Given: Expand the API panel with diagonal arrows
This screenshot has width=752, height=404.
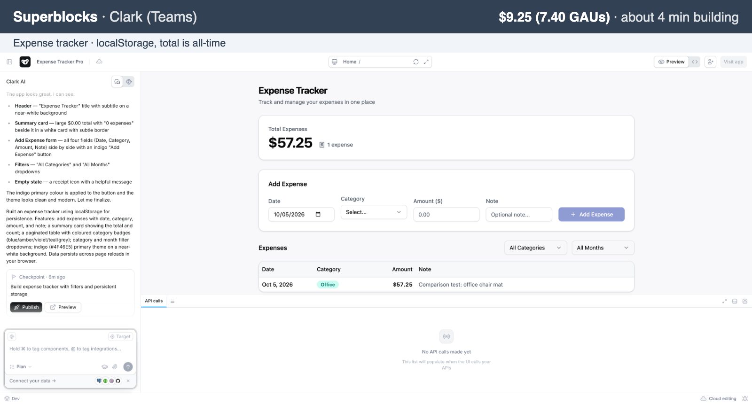Looking at the screenshot, I should tap(724, 301).
